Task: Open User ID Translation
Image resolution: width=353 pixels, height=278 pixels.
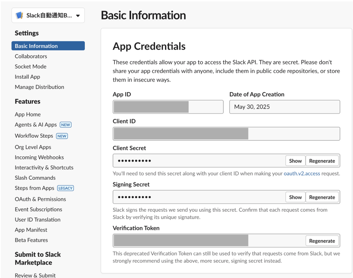Action: (x=38, y=219)
